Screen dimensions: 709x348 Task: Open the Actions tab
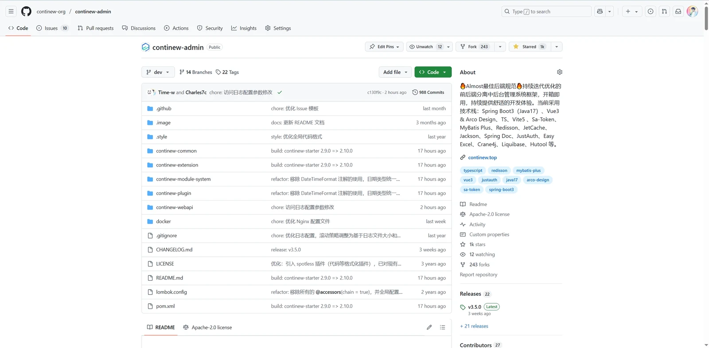(176, 28)
